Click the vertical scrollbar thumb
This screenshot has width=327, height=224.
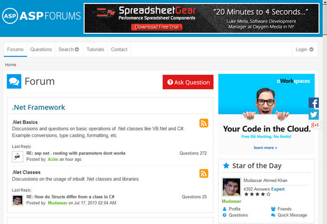click(325, 20)
